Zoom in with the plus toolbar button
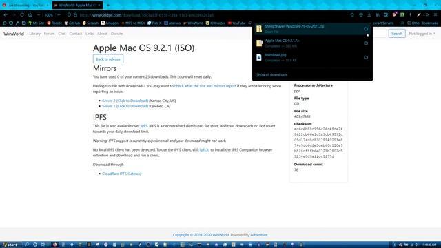Screen dimensions: 441x248 [x=59, y=15]
